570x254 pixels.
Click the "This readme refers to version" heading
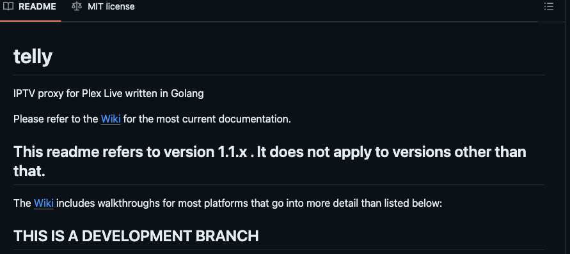(x=270, y=161)
